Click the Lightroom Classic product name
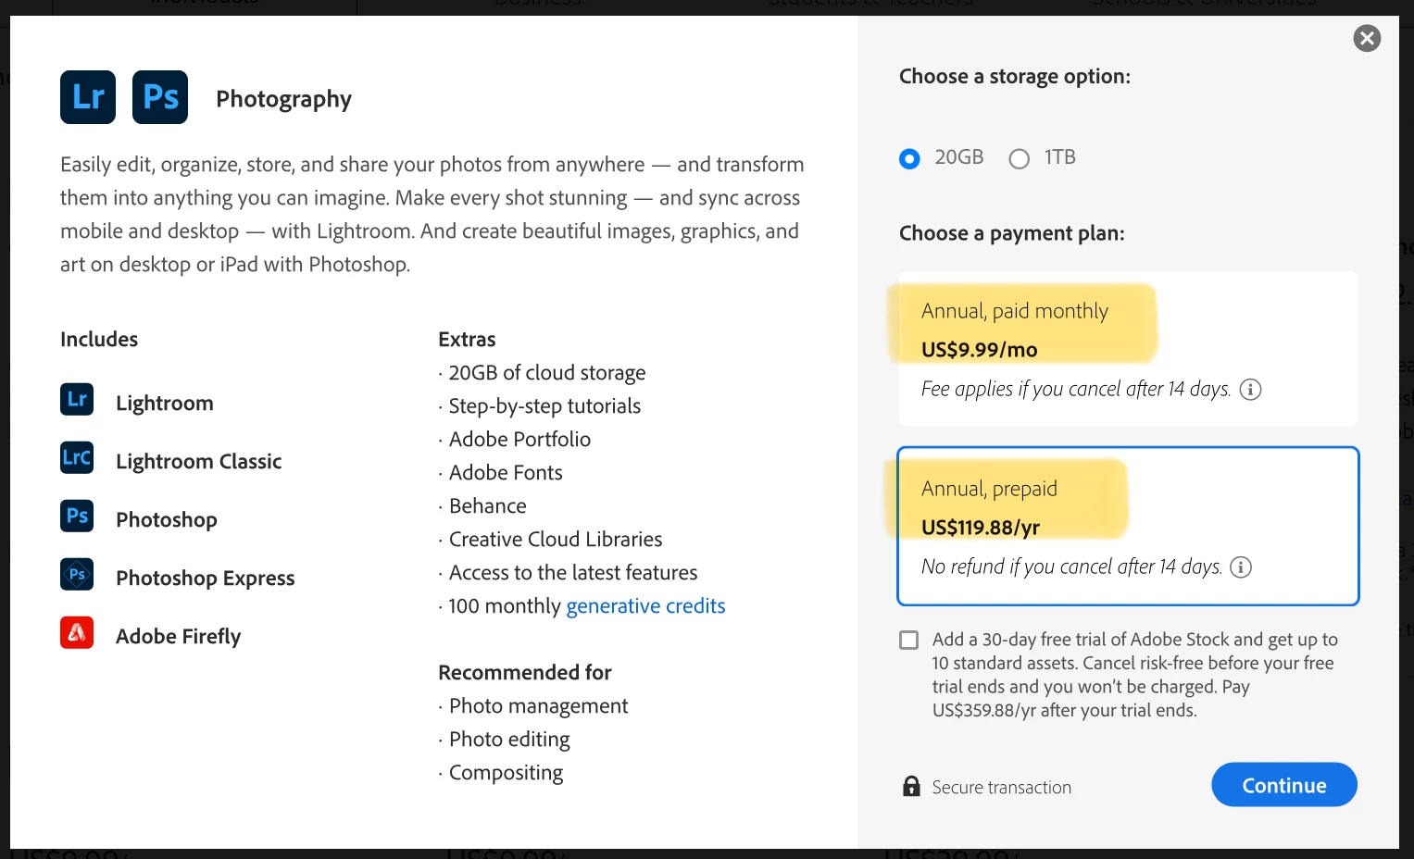This screenshot has width=1414, height=859. tap(198, 461)
